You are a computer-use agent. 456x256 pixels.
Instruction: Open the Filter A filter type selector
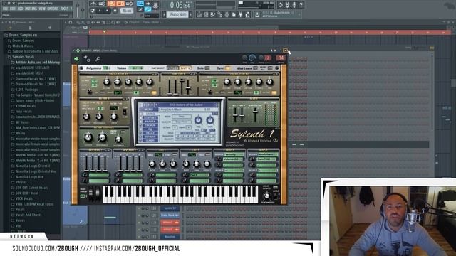(x=114, y=108)
